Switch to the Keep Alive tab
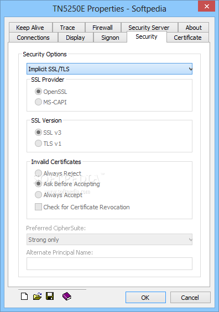The width and height of the screenshot is (219, 312). point(30,28)
